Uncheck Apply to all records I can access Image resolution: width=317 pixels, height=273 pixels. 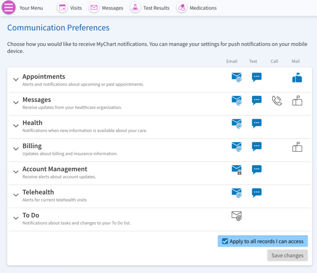[x=225, y=241]
